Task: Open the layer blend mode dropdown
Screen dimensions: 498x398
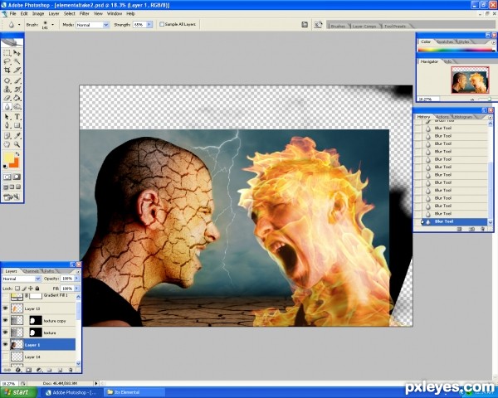Action: pos(38,279)
